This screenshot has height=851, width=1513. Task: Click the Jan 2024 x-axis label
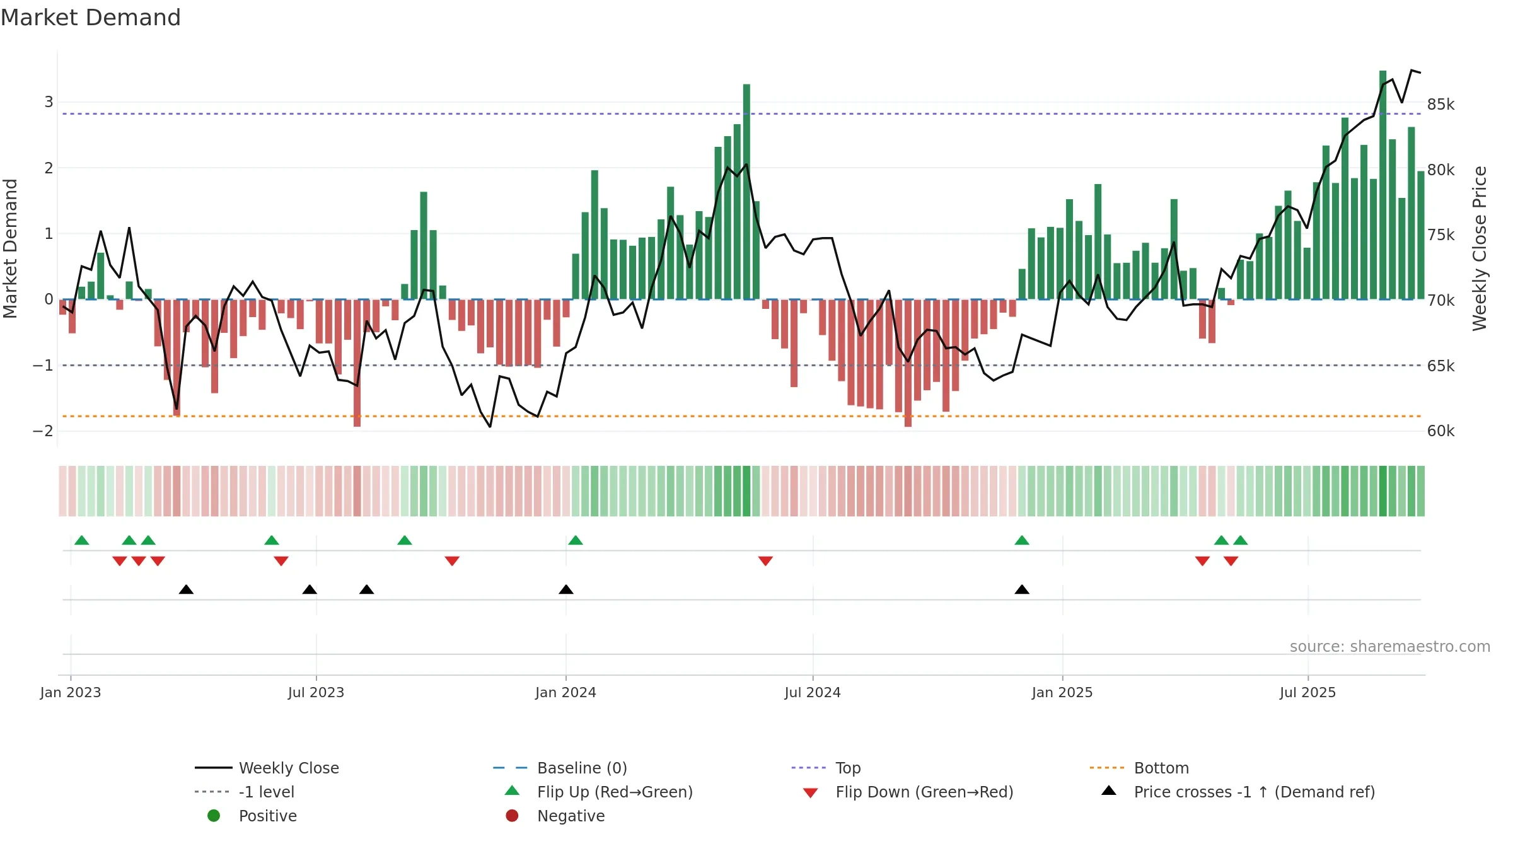(565, 692)
